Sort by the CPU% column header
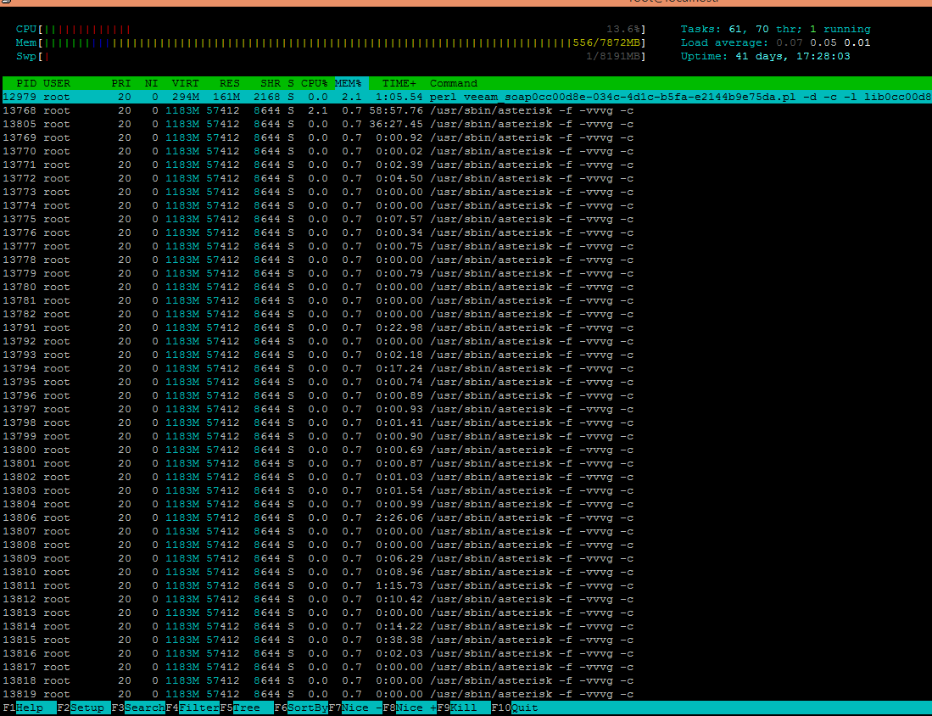The height and width of the screenshot is (716, 932). coord(314,83)
